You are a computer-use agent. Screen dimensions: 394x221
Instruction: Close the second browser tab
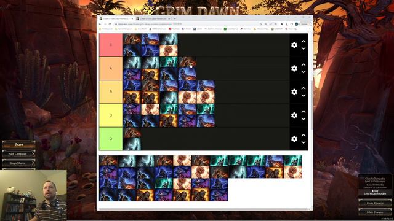pos(169,19)
